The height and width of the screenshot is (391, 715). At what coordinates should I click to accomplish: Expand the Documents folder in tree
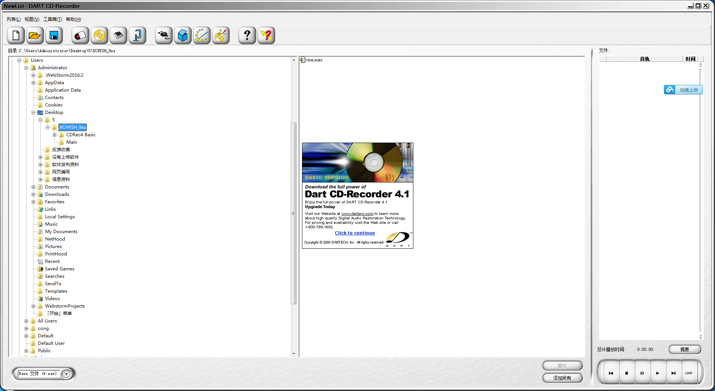point(34,187)
